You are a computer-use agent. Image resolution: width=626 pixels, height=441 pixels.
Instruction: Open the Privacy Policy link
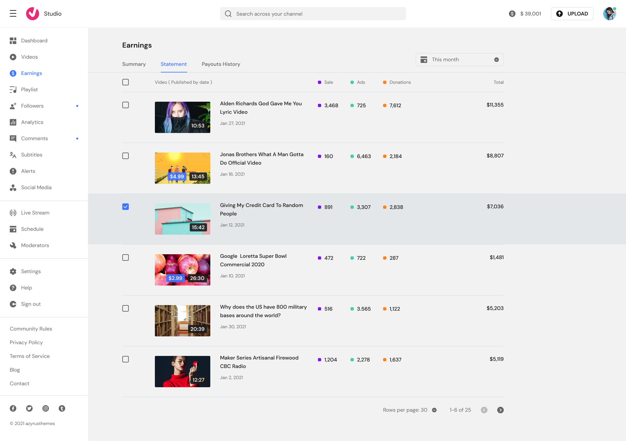tap(26, 343)
